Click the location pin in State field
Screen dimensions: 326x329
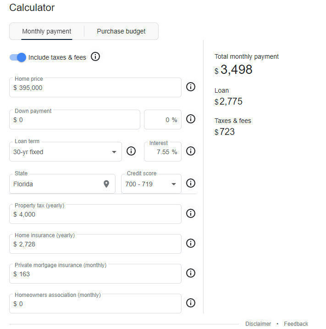[106, 184]
